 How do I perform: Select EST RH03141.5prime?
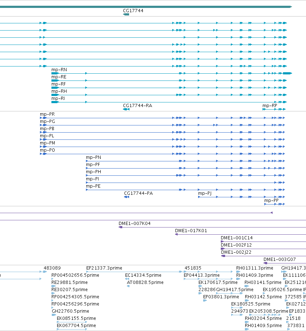click(x=263, y=282)
